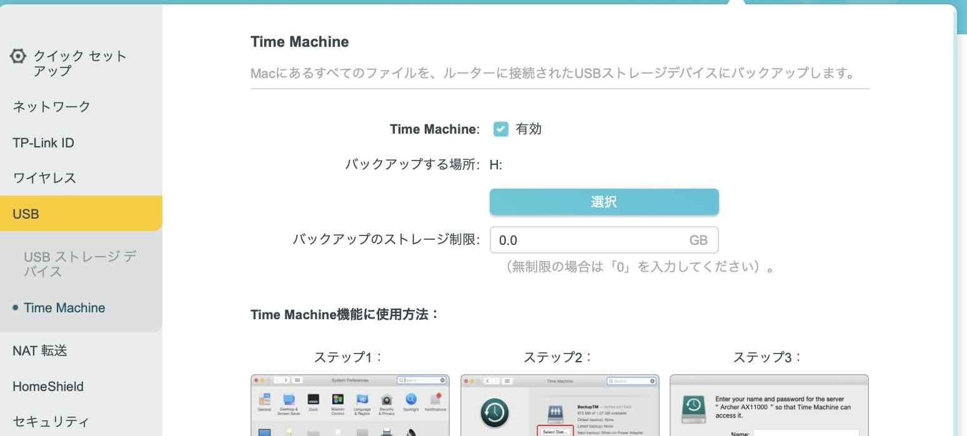Image resolution: width=967 pixels, height=436 pixels.
Task: Click the backup storage limit input field
Action: click(x=604, y=240)
